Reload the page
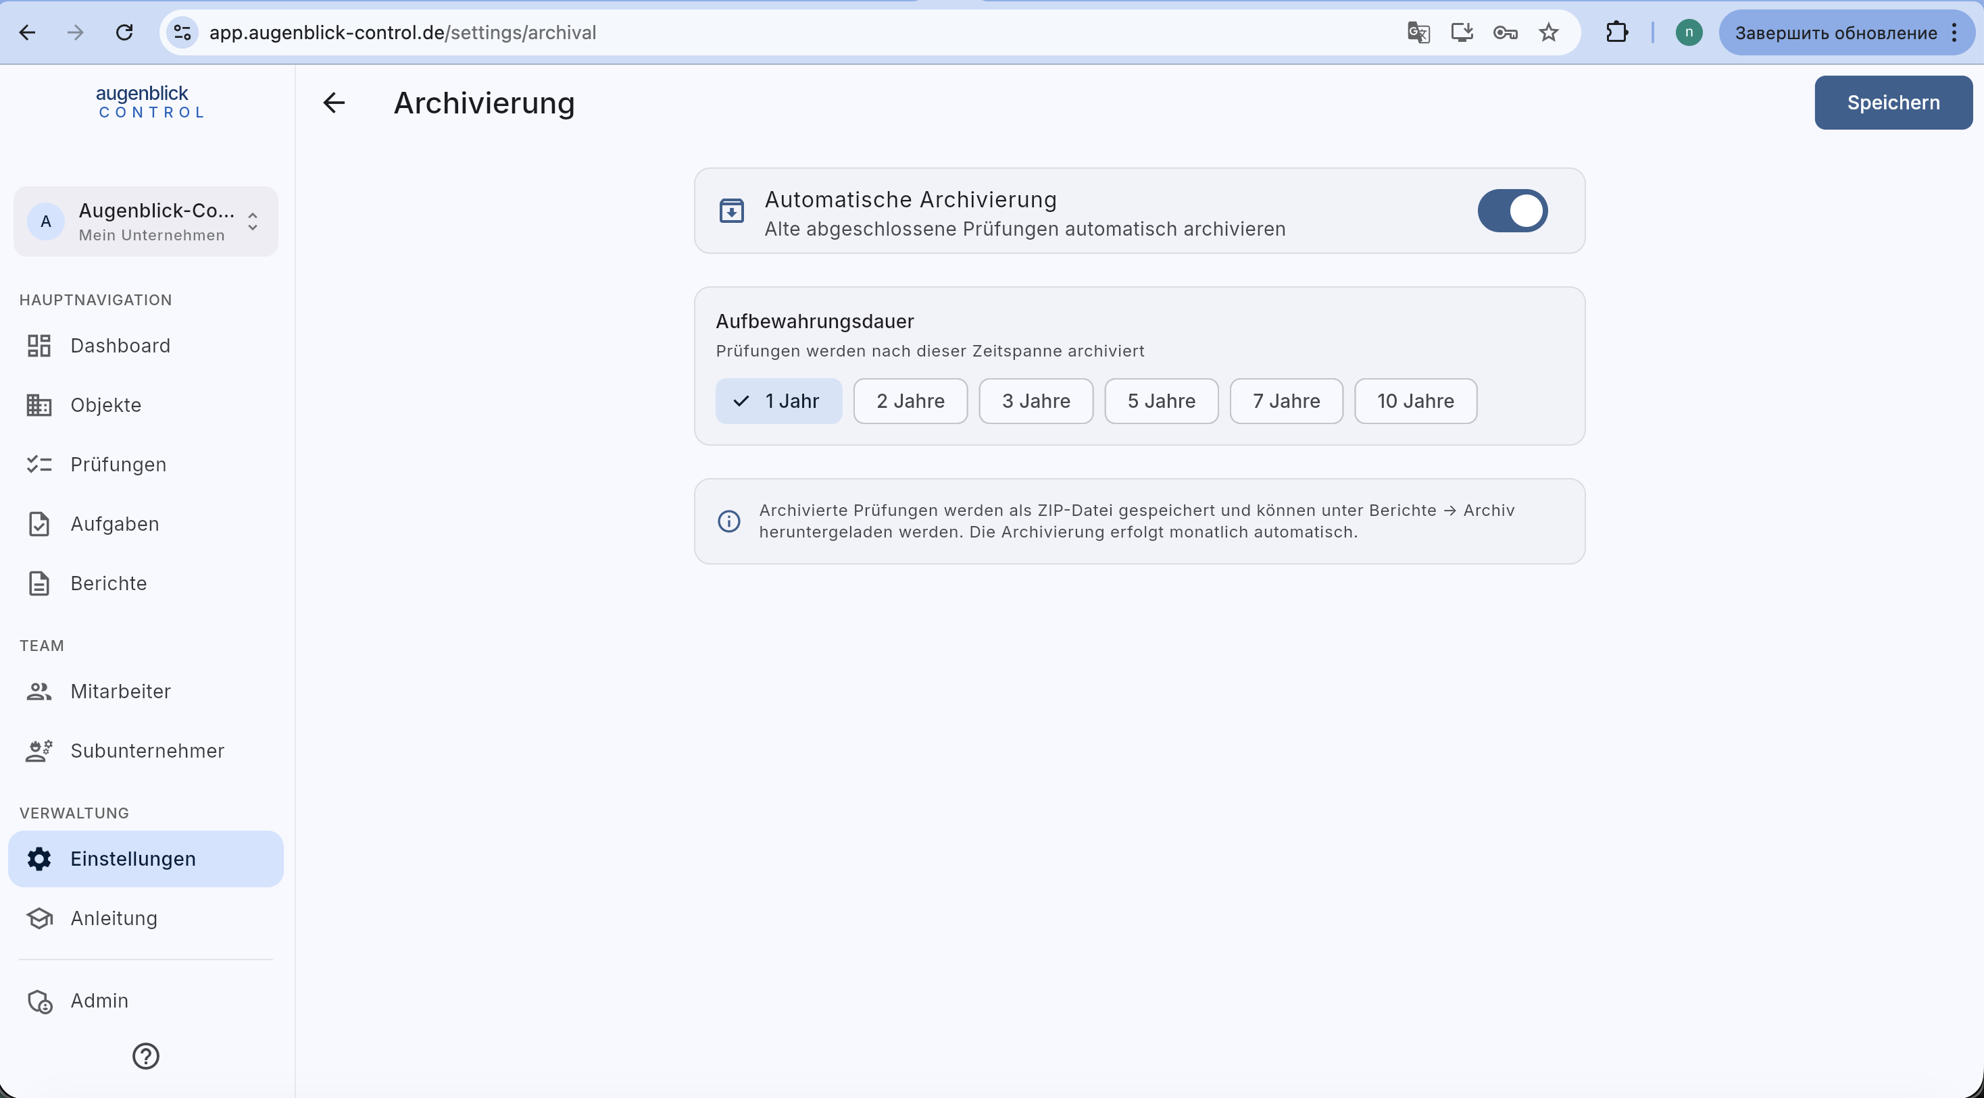Image resolution: width=1984 pixels, height=1098 pixels. [124, 32]
